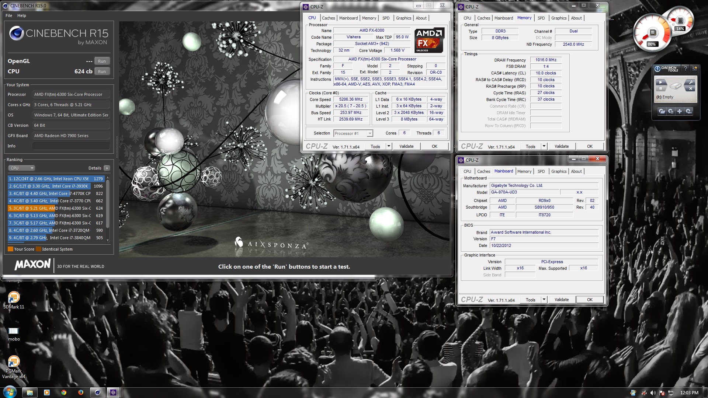Select highlighted ranking row 5.21 GHz FX-6300

click(56, 208)
